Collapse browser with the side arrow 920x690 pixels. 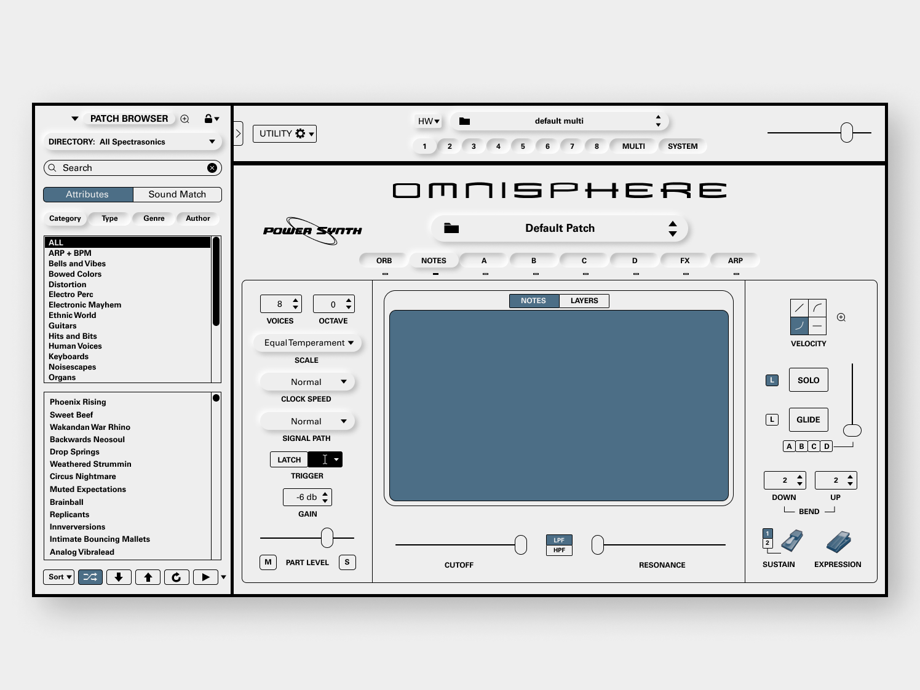pos(238,133)
